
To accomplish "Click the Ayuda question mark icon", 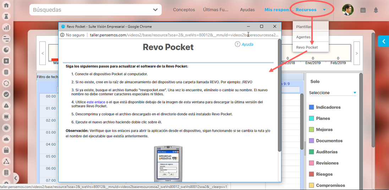I will [x=237, y=44].
